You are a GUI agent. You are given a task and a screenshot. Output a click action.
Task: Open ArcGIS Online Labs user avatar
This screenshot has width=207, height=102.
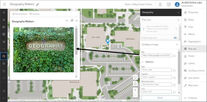click(x=177, y=4)
